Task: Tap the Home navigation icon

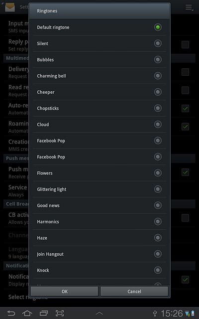Action: [x=27, y=313]
